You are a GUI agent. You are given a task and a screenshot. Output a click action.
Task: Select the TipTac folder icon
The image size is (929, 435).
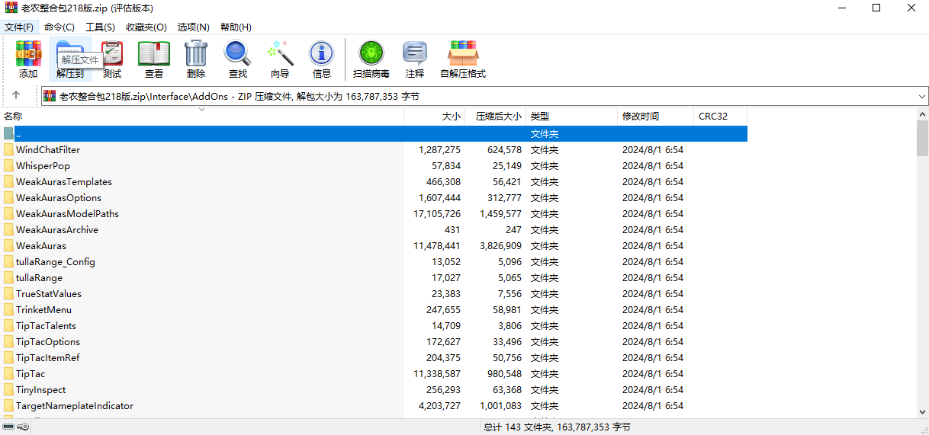tap(8, 374)
